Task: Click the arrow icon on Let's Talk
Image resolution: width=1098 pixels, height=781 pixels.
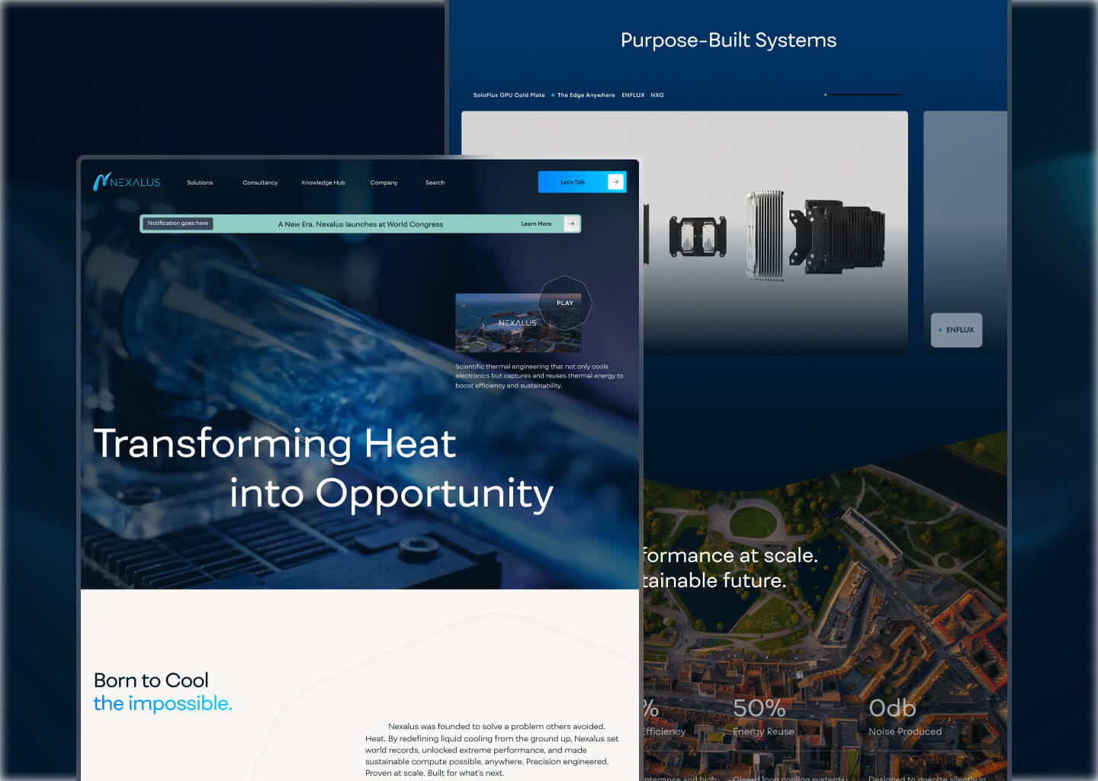Action: click(615, 182)
